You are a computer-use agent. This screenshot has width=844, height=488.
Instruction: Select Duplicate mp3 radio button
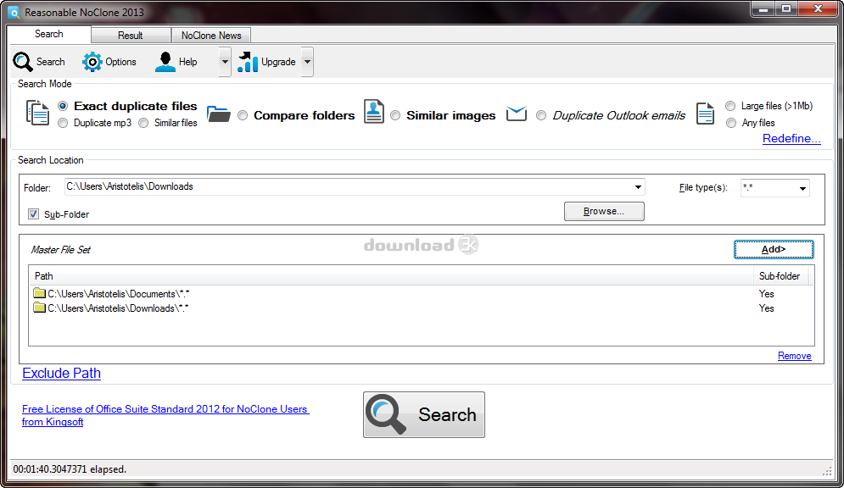click(63, 123)
